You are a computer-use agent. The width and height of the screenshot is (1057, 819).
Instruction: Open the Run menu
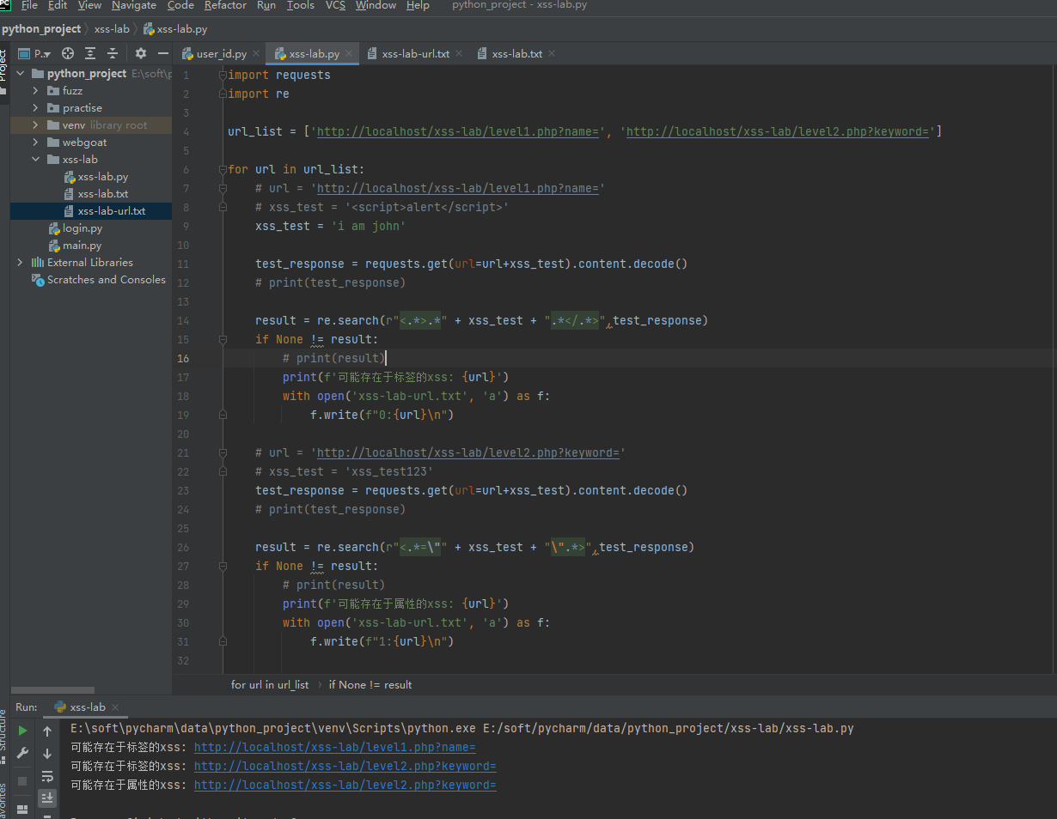(x=266, y=5)
